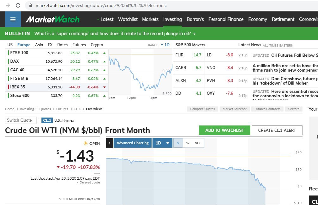The image size is (318, 205).
Task: Select the Europe markets tab
Action: point(24,45)
